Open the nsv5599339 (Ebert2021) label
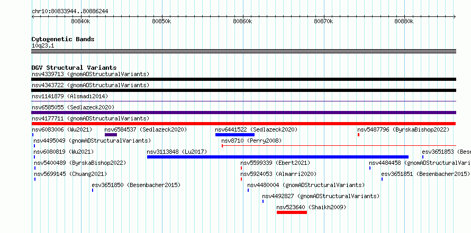Screen dimensions: 471x233 (275, 163)
